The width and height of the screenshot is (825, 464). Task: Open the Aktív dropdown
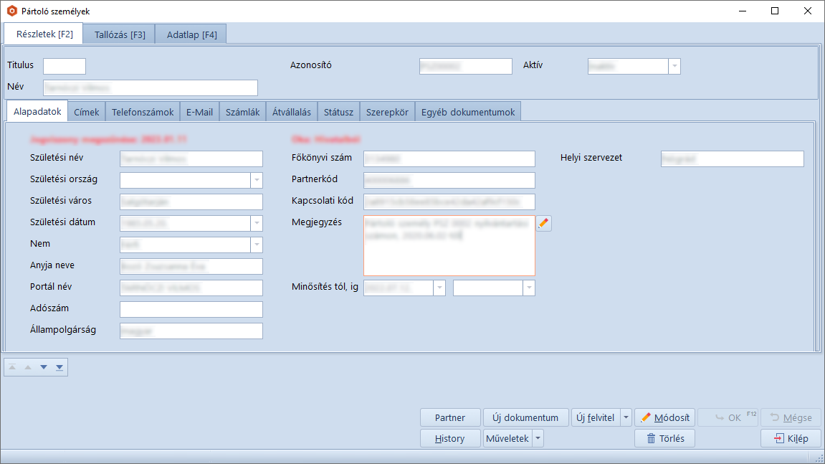pyautogui.click(x=674, y=67)
